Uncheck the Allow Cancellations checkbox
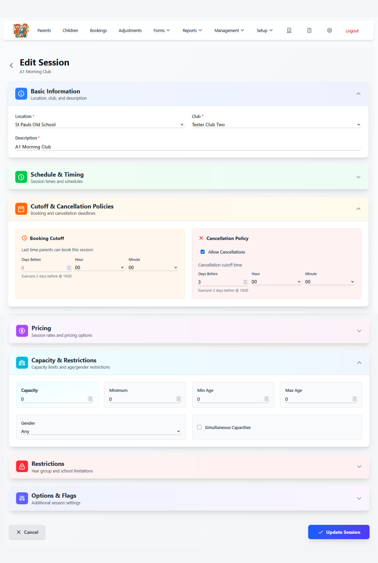Screen dimensions: 378x563 (x=203, y=252)
